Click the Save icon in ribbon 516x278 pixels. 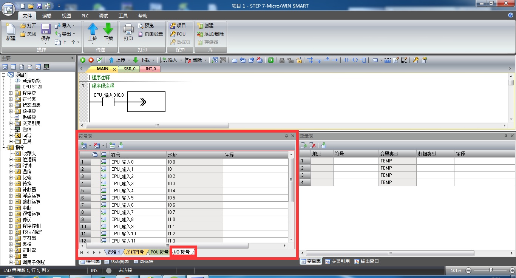pyautogui.click(x=46, y=32)
